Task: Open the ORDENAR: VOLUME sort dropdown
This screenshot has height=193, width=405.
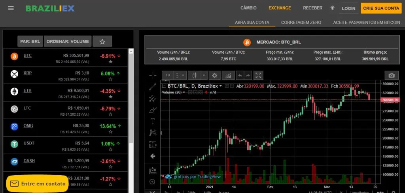Action: [x=68, y=41]
